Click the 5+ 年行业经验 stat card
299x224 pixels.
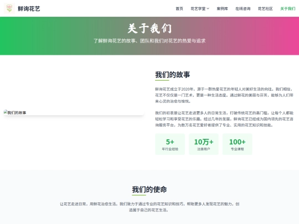coord(170,144)
